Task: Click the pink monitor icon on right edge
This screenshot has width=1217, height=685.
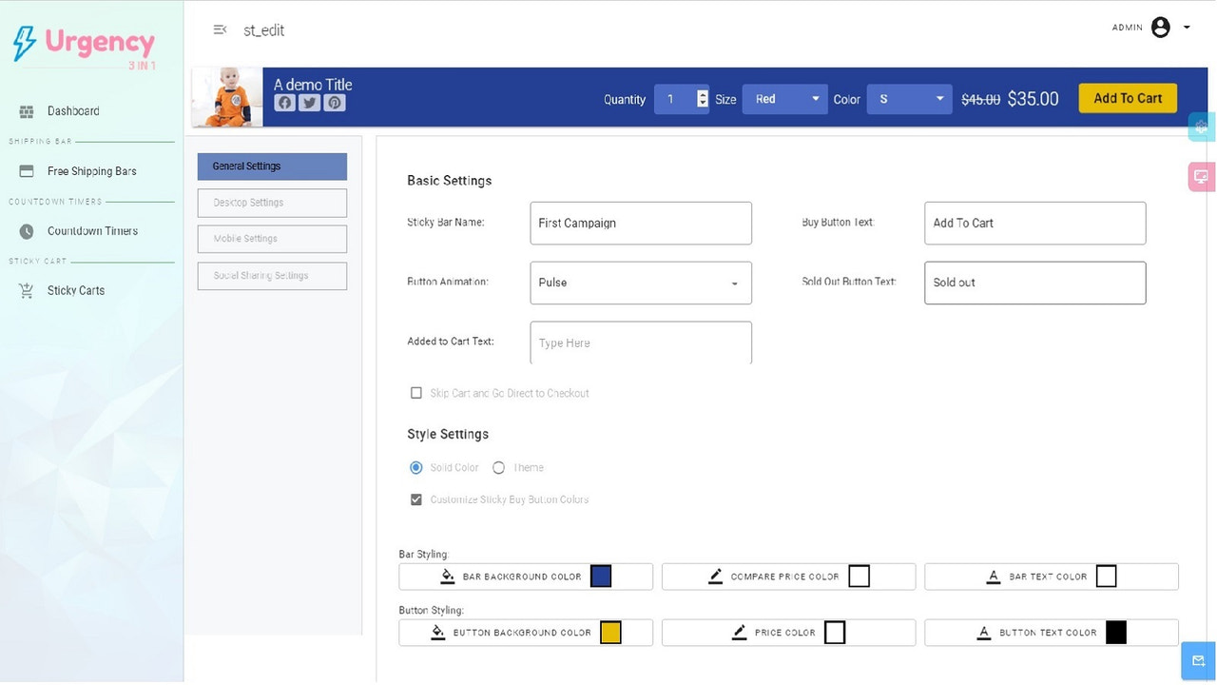Action: [1203, 177]
